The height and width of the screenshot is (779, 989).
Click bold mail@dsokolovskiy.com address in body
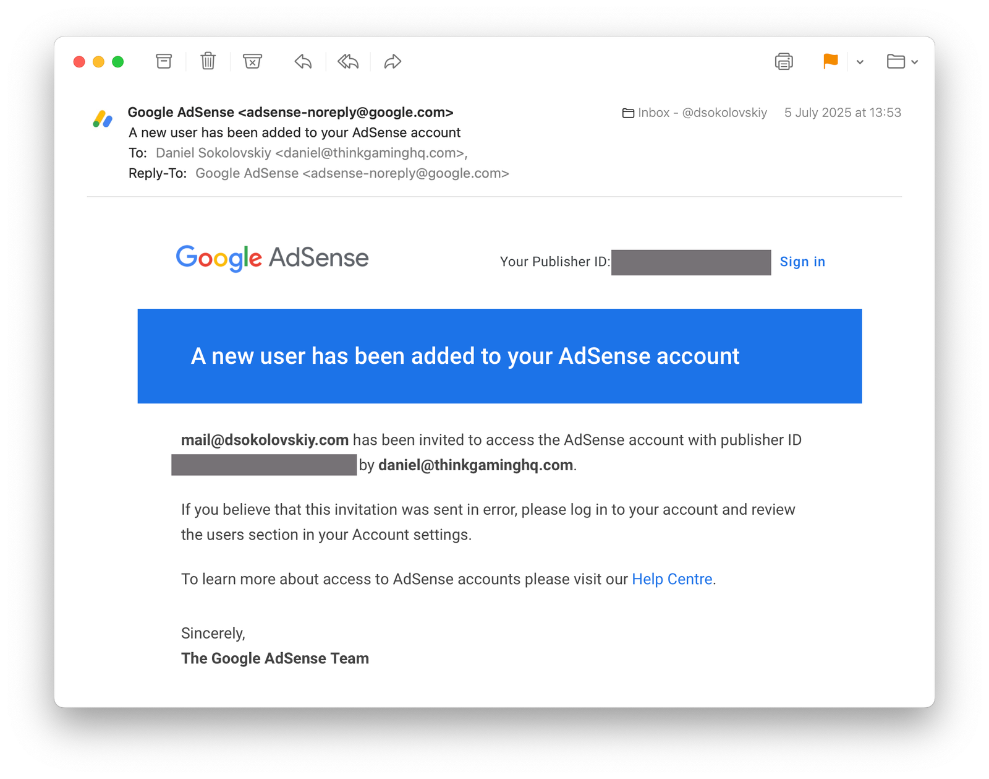click(265, 440)
